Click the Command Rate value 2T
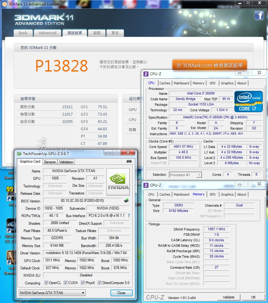This screenshot has height=303, width=268. (x=216, y=268)
